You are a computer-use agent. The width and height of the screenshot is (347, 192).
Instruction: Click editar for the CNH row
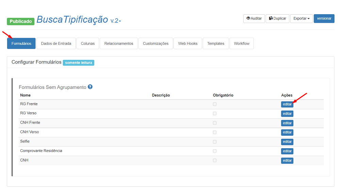pyautogui.click(x=287, y=160)
